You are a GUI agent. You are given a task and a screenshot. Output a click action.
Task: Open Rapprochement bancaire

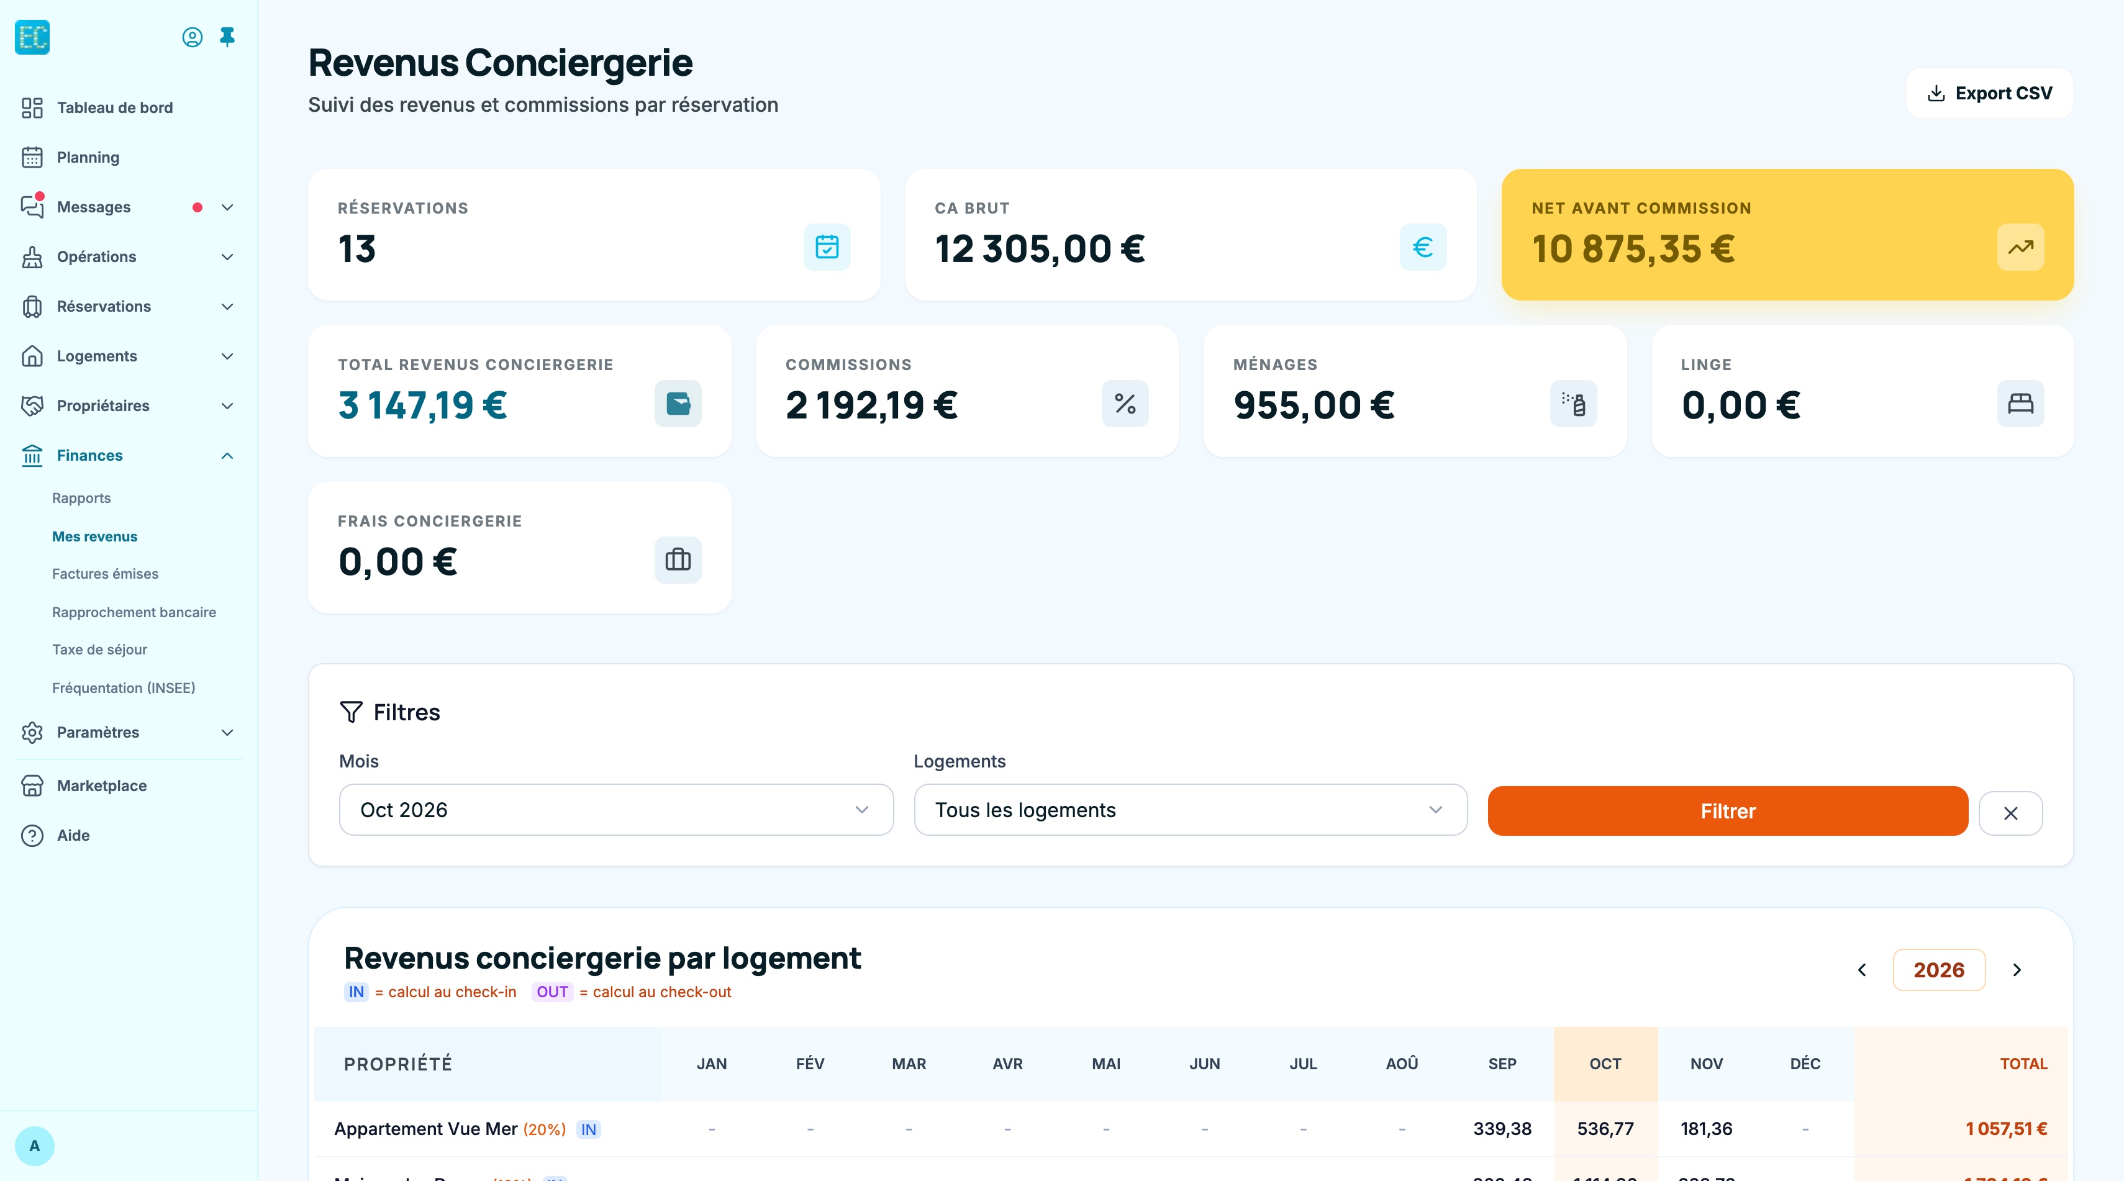(134, 612)
